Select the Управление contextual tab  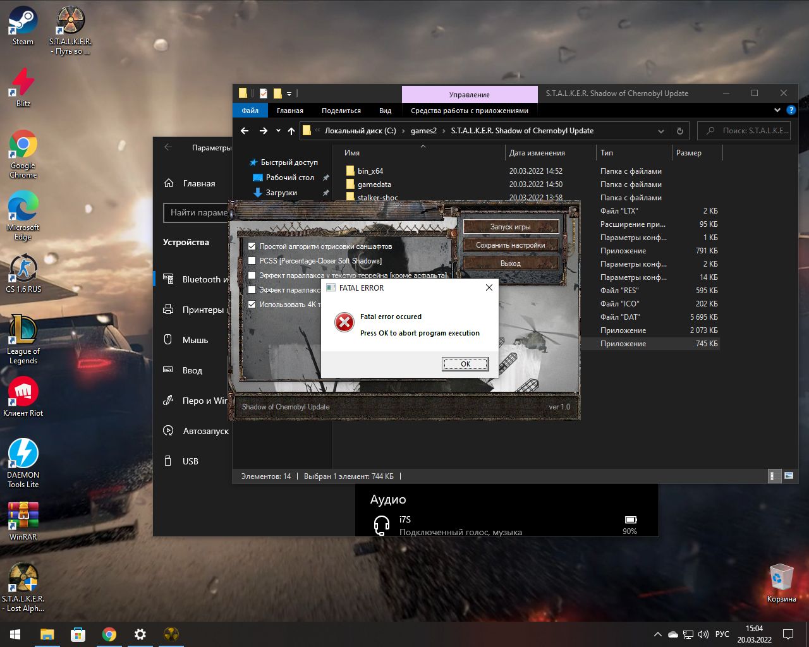point(470,94)
